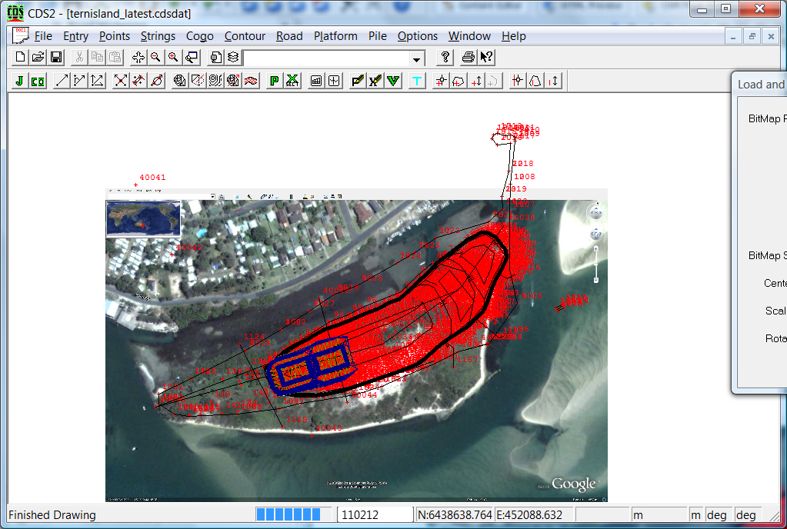
Task: Open the X SECT cross section tool
Action: tap(292, 81)
